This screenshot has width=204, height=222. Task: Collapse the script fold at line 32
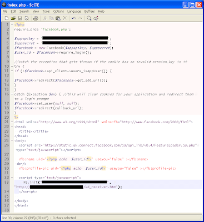[x=12, y=178]
